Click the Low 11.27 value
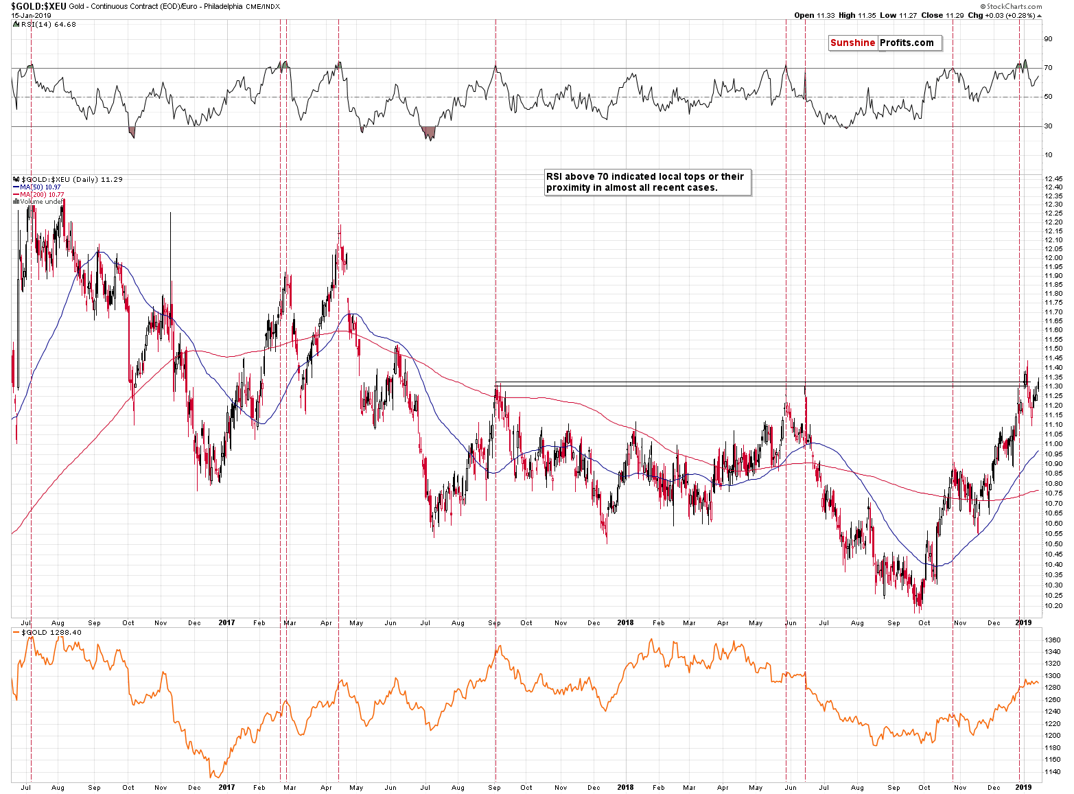Image resolution: width=1074 pixels, height=794 pixels. click(x=897, y=15)
